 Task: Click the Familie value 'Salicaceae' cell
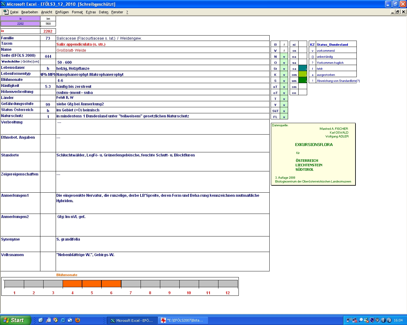(162, 38)
